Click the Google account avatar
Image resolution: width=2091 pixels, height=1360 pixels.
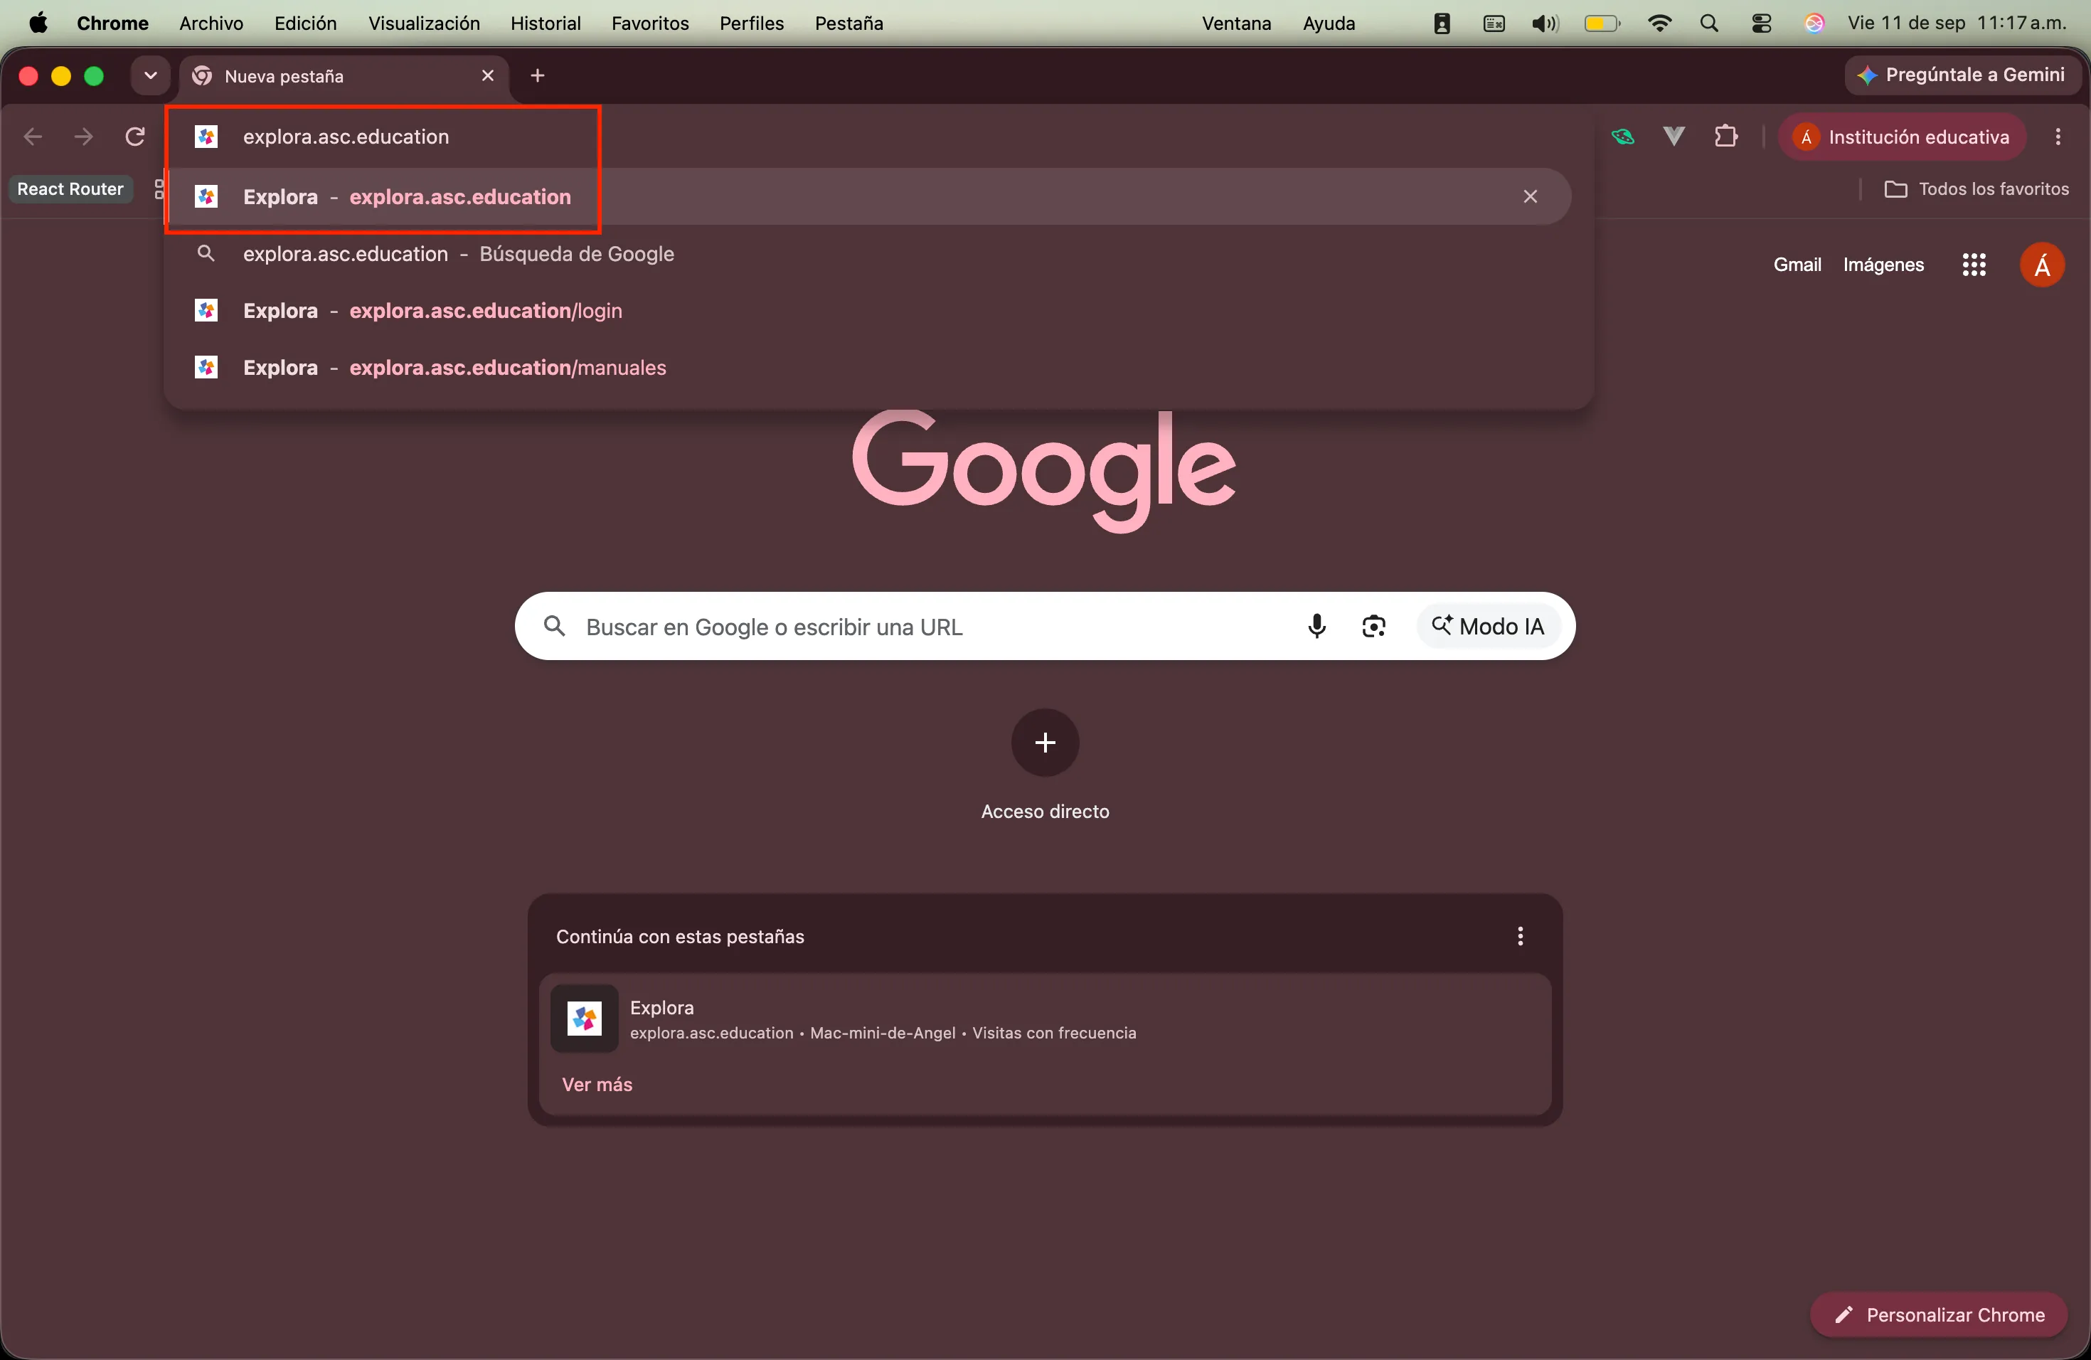(2042, 265)
